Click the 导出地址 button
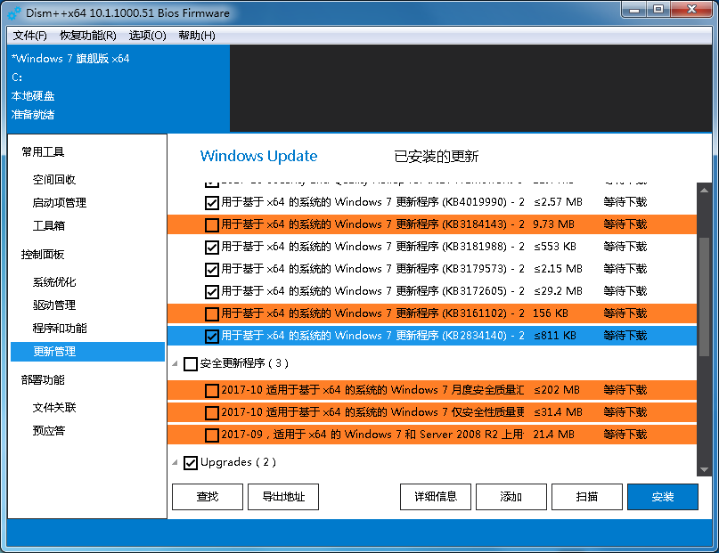The image size is (719, 553). point(283,497)
